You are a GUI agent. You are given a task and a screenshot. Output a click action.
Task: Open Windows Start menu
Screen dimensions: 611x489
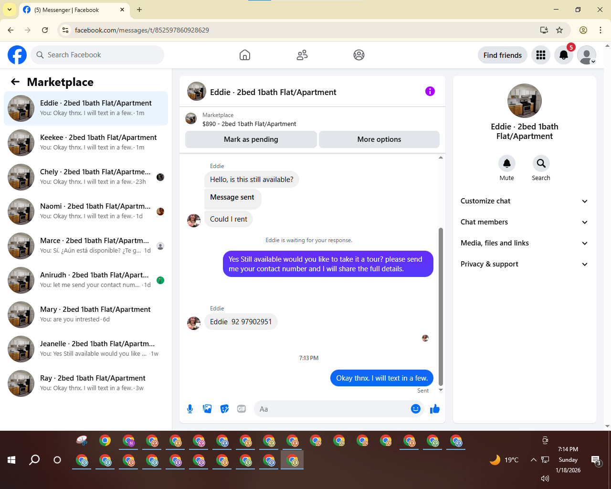[11, 460]
